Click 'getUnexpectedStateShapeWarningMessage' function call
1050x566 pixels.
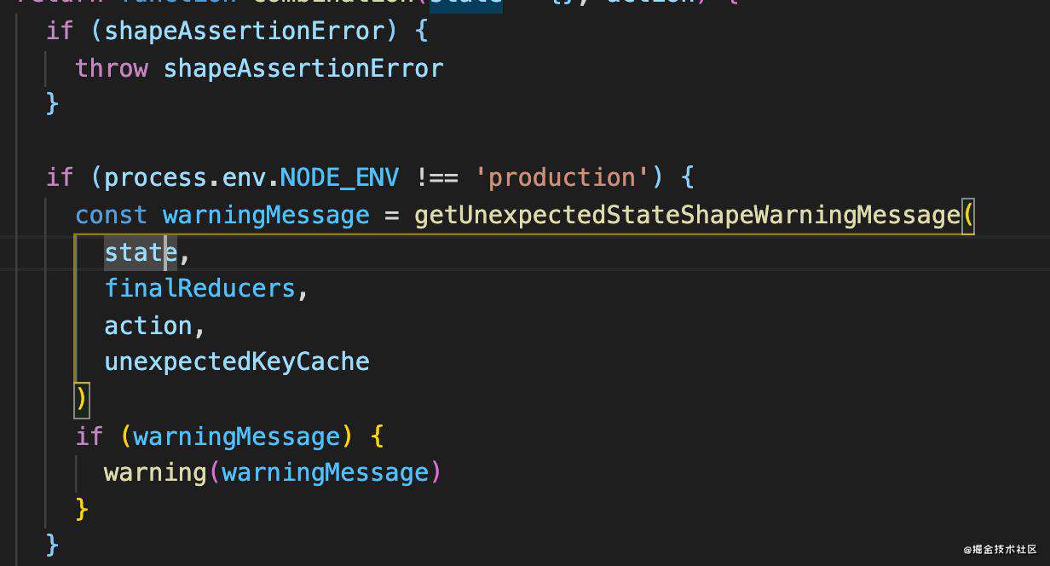click(687, 216)
